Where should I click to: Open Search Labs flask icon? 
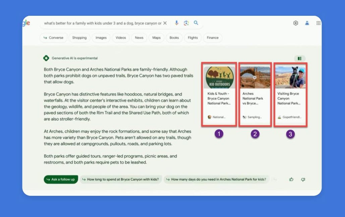click(x=307, y=23)
